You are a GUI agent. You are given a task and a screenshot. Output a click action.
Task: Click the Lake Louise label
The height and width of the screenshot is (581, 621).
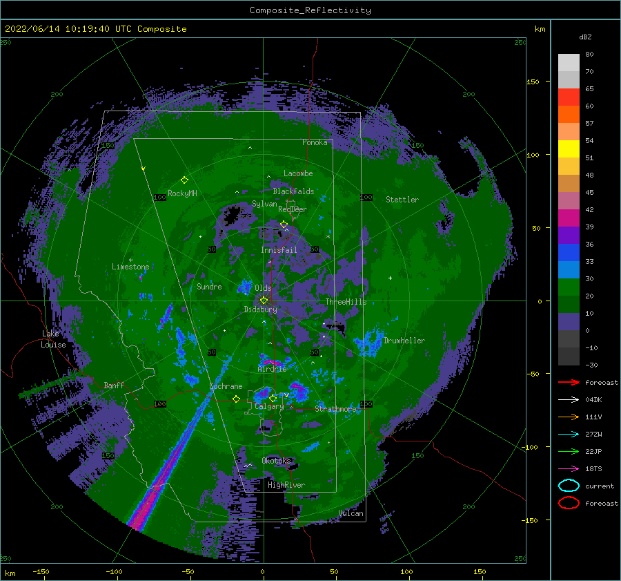pos(53,339)
